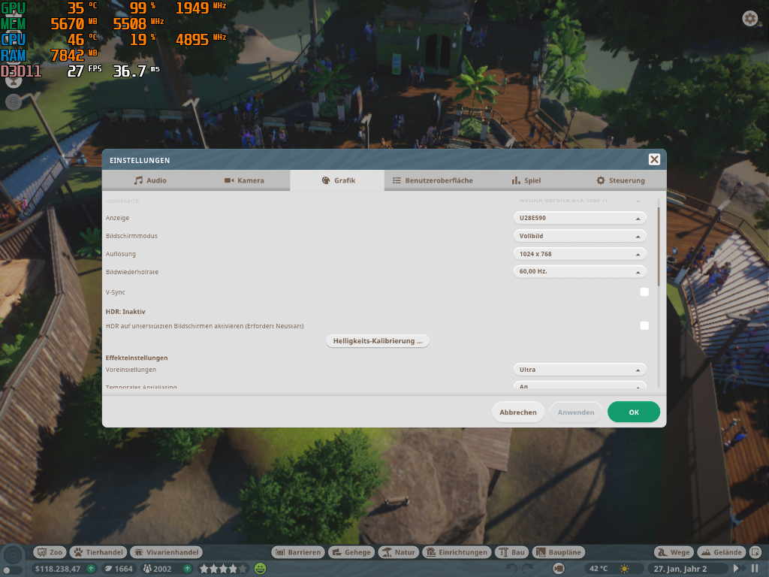Switch to the Audio tab
769x577 pixels.
tap(149, 180)
